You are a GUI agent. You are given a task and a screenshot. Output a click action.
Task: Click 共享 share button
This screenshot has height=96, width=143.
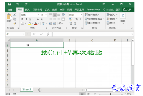tap(127, 10)
